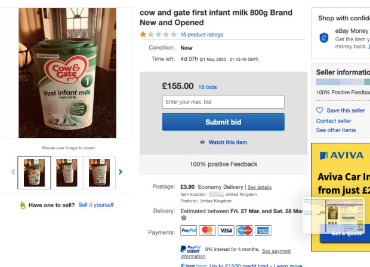This screenshot has width=370, height=267.
Task: Select the third product photo thumbnail
Action: 99,171
